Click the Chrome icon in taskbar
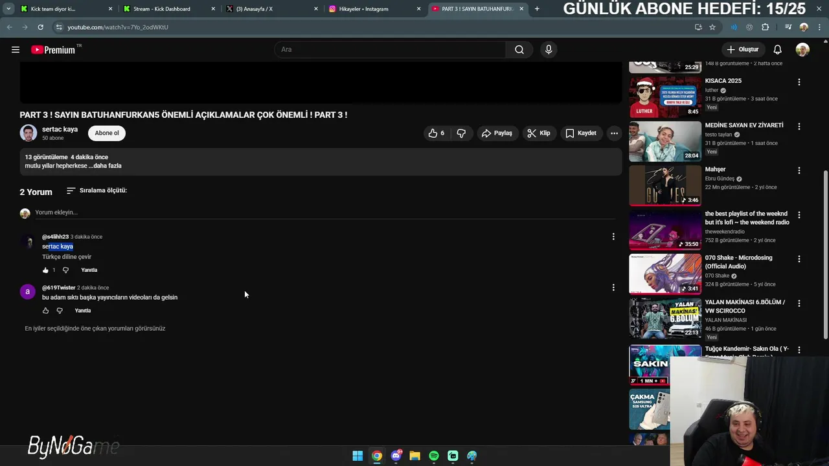Screen dimensions: 829x466 (376, 456)
